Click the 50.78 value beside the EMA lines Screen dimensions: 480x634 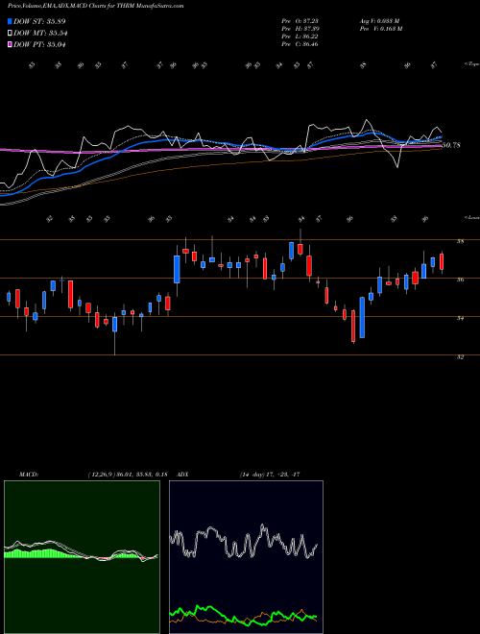pyautogui.click(x=451, y=145)
